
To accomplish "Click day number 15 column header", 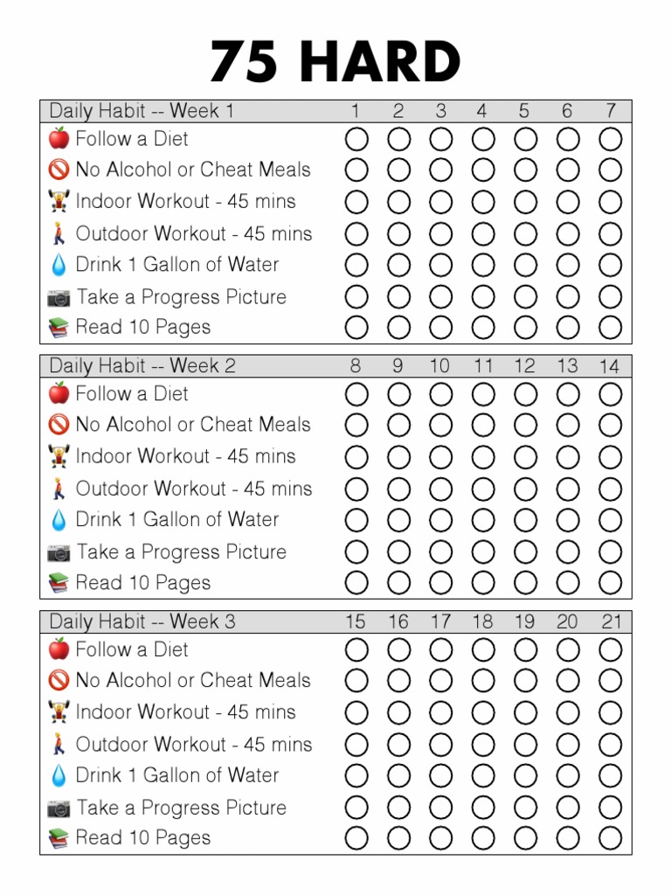I will (x=356, y=621).
